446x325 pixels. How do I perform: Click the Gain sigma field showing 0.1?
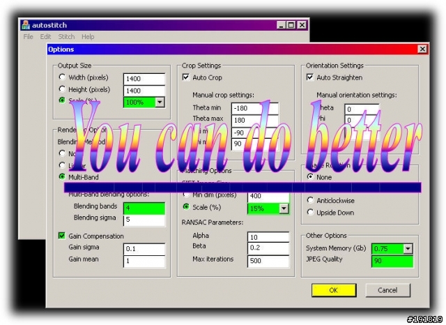pos(144,249)
